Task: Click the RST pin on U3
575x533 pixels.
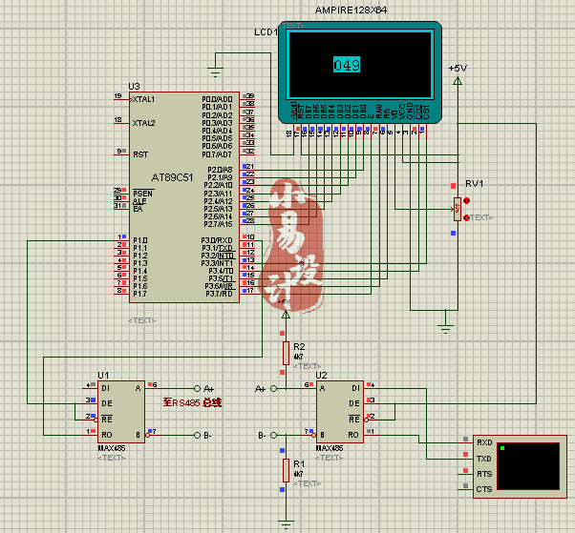Action: point(140,154)
